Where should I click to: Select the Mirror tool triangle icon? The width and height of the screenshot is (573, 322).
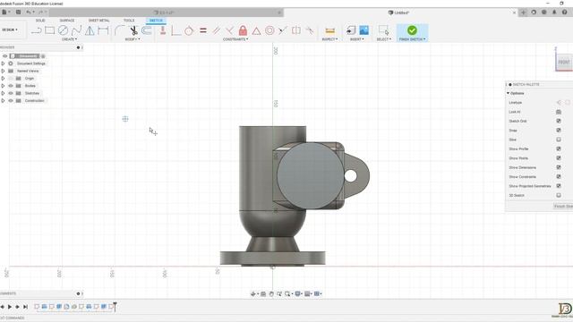(x=90, y=30)
